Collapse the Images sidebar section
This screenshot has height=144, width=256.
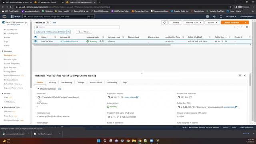pos(2,94)
